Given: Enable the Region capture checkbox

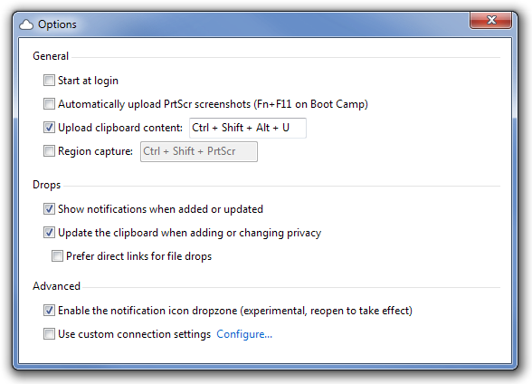Looking at the screenshot, I should (49, 151).
